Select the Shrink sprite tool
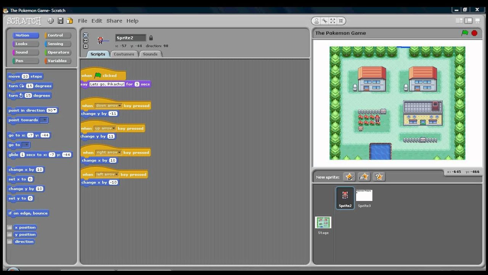Viewport: 488px width, 275px height. click(341, 21)
